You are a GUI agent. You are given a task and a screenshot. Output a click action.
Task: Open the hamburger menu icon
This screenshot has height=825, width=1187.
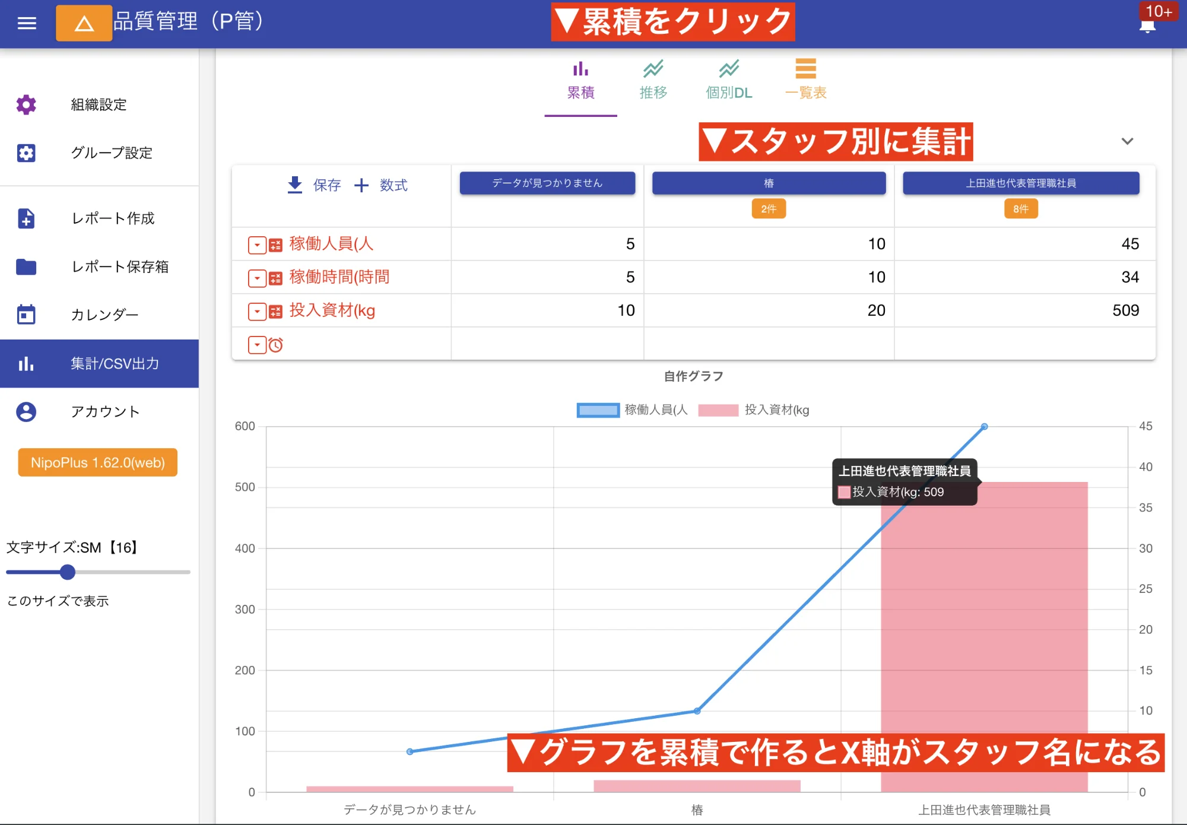click(26, 23)
